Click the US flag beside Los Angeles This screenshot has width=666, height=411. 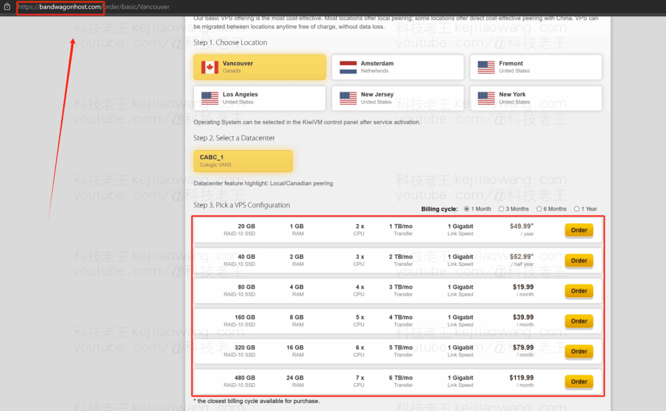(x=210, y=98)
